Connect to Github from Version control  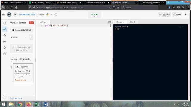tap(21, 30)
